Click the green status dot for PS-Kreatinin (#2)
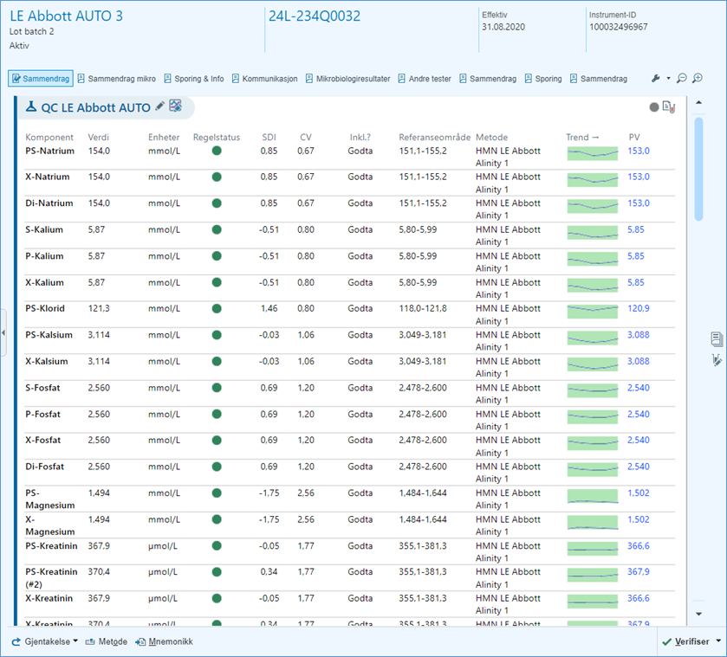The height and width of the screenshot is (657, 727). coord(217,572)
